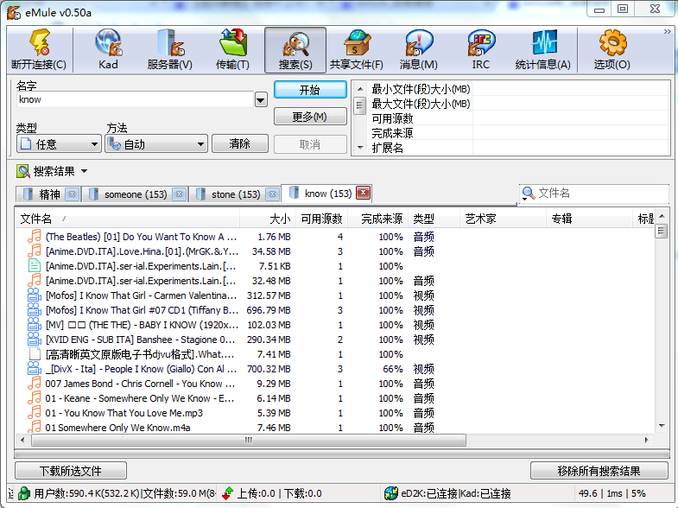Click the 清除 clear button

[240, 143]
